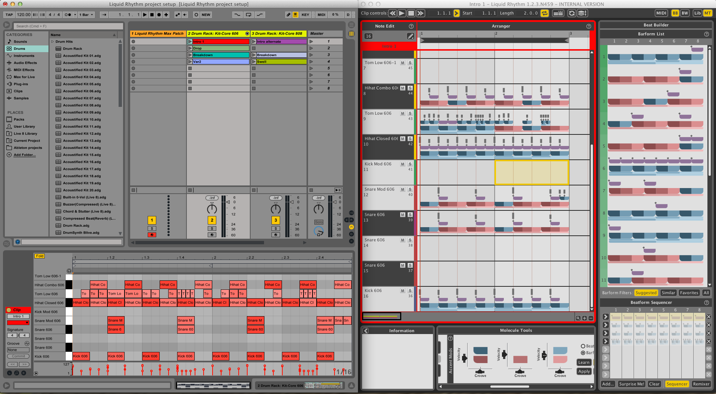Screen dimensions: 716x394
Task: Switch to the Remixer mode
Action: [x=701, y=384]
